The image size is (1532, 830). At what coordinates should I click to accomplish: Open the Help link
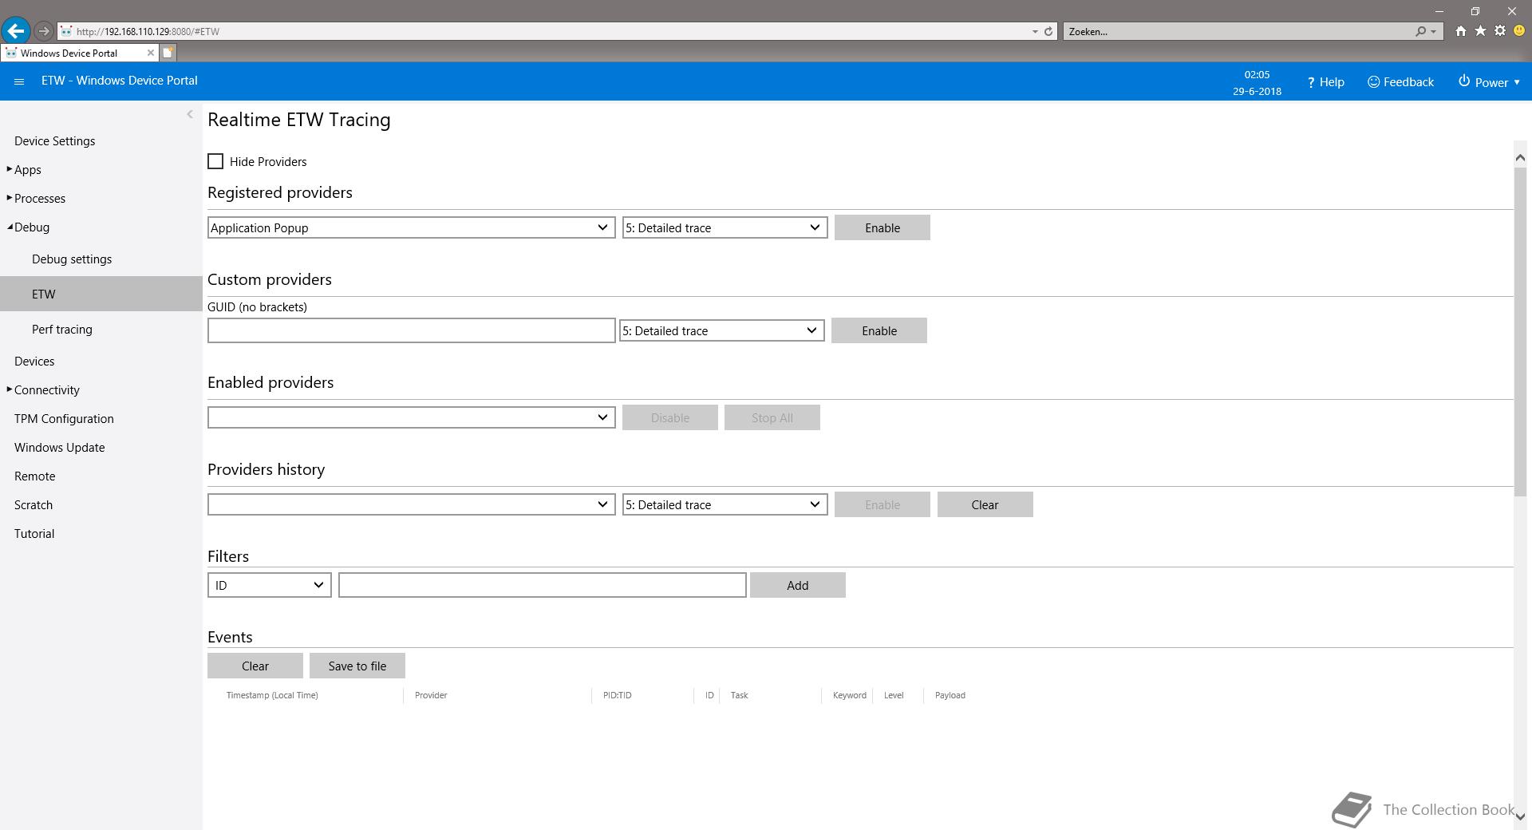click(1325, 82)
